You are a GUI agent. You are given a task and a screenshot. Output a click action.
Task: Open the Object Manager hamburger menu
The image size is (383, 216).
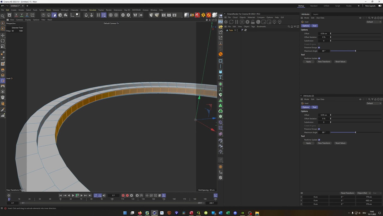[225, 27]
